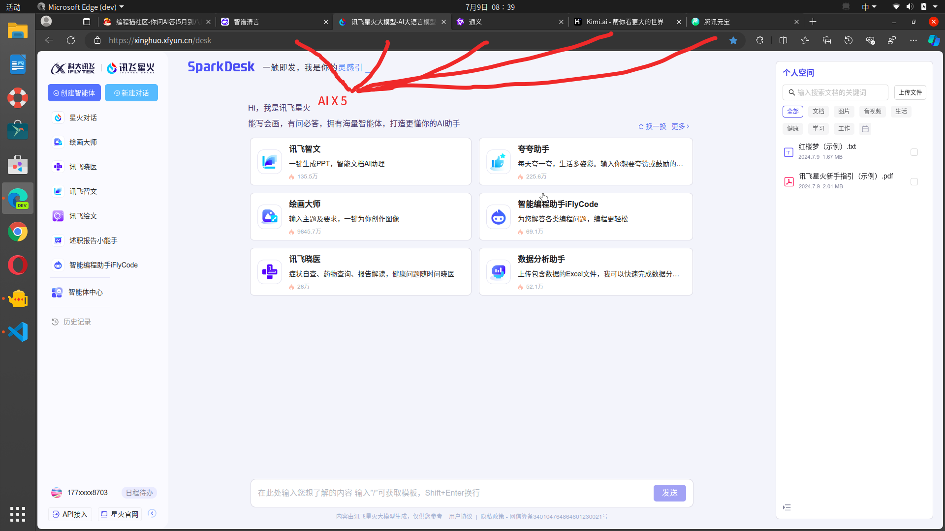This screenshot has width=945, height=531.
Task: Open 智能编程助手iFlyCode card in the main area
Action: 586,216
